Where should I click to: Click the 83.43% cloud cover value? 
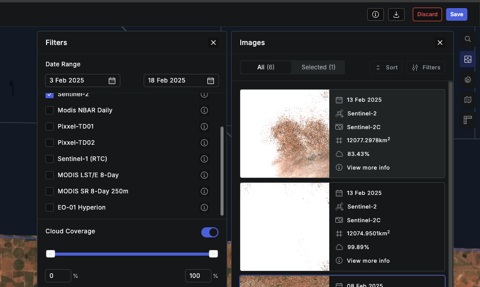pyautogui.click(x=358, y=154)
